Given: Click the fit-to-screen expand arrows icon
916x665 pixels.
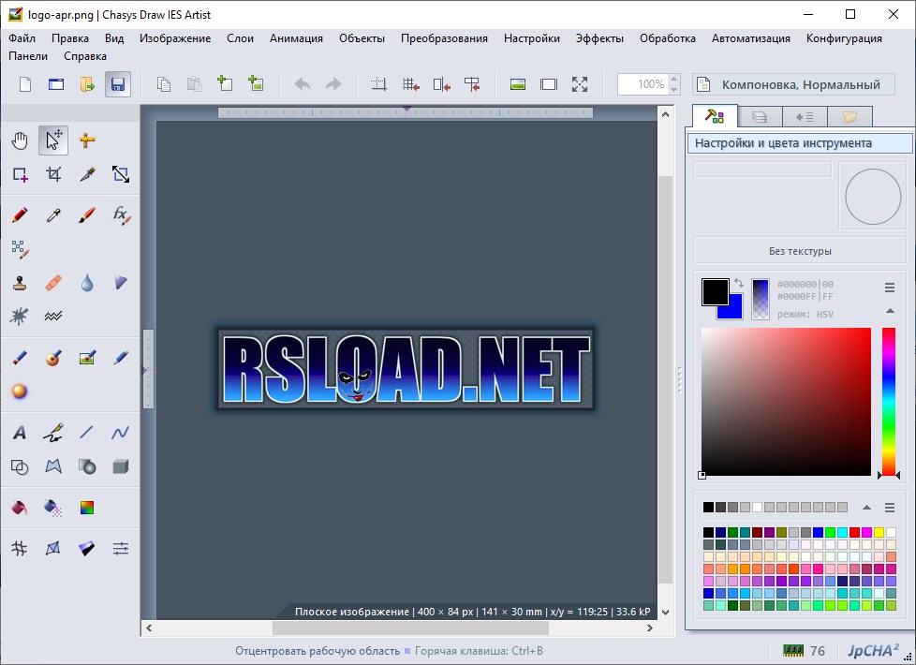Looking at the screenshot, I should (x=580, y=84).
